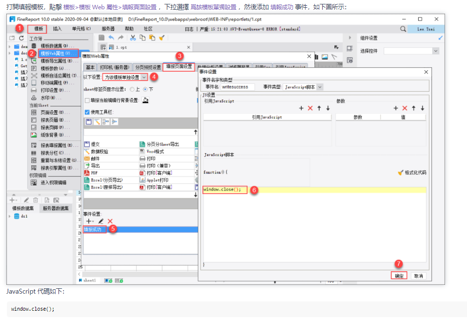The image size is (467, 319).
Task: Add an event with the plus icon under 事件设置
Action: 89,221
